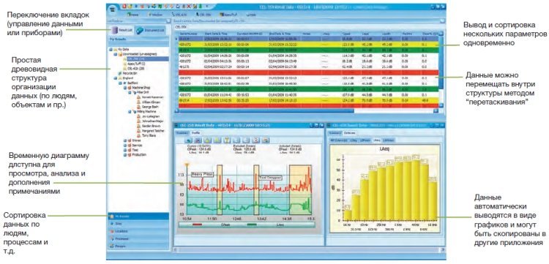Open the Recycle Bin in data tree
The width and height of the screenshot is (549, 264).
coord(127,73)
